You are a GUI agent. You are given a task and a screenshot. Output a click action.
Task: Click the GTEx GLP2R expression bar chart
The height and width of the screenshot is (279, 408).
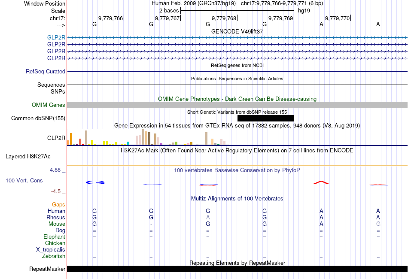[148, 137]
